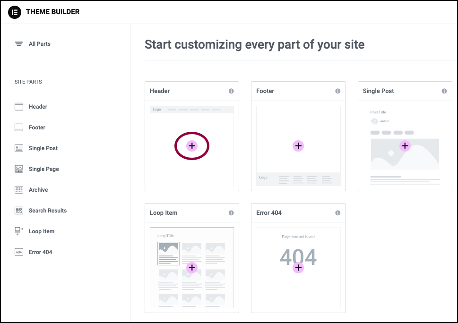Add a new Loop Item template
The width and height of the screenshot is (458, 323).
click(x=192, y=268)
